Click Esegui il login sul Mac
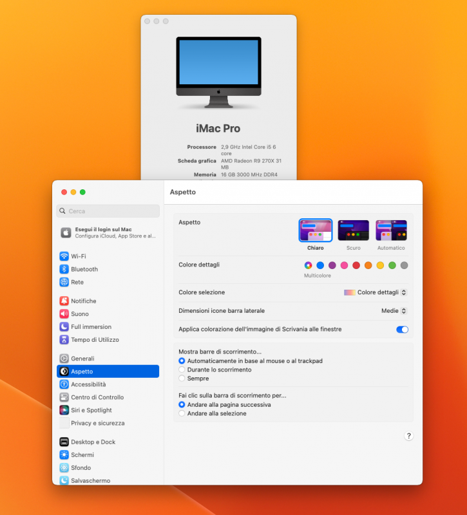Screen dimensions: 467x515 pos(108,232)
